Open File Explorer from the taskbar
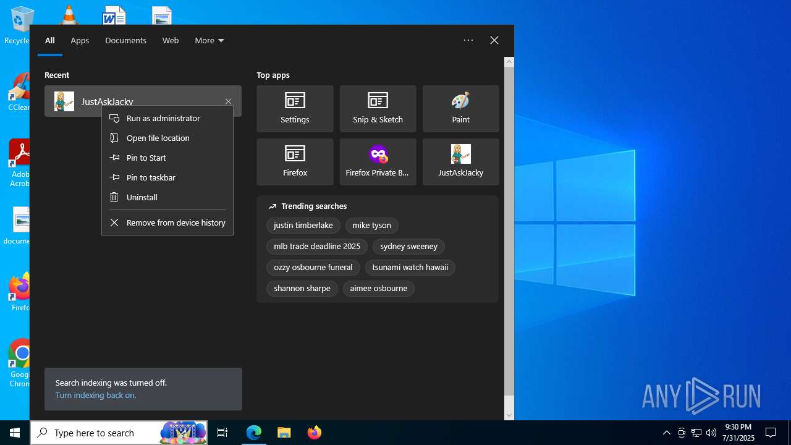 (284, 433)
